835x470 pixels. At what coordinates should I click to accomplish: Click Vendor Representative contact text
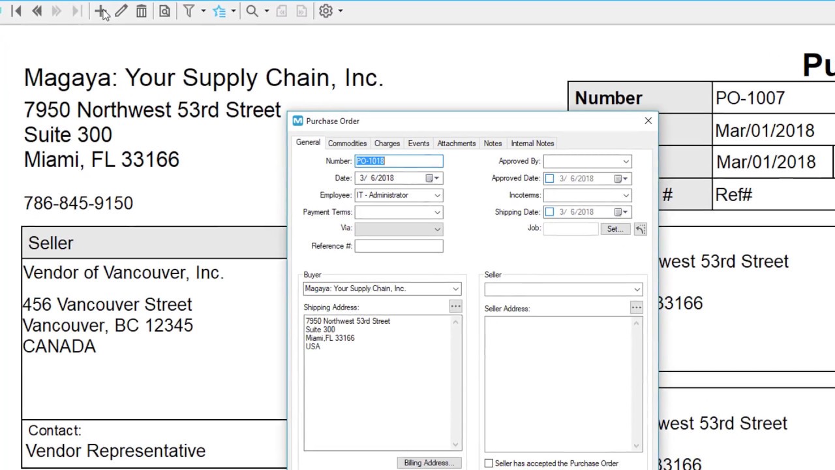(x=115, y=451)
